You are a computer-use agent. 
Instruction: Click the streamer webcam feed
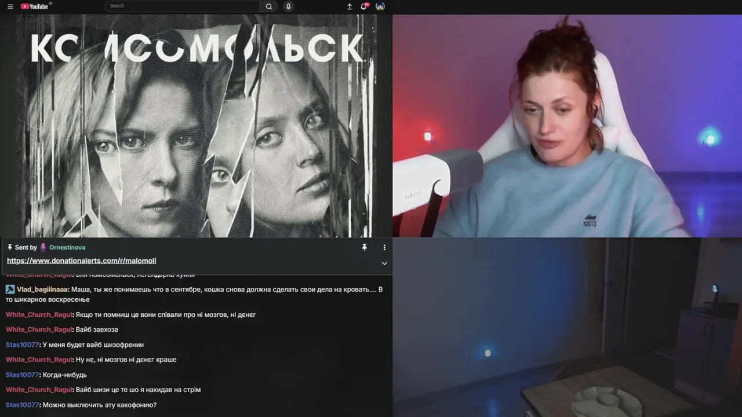(567, 126)
